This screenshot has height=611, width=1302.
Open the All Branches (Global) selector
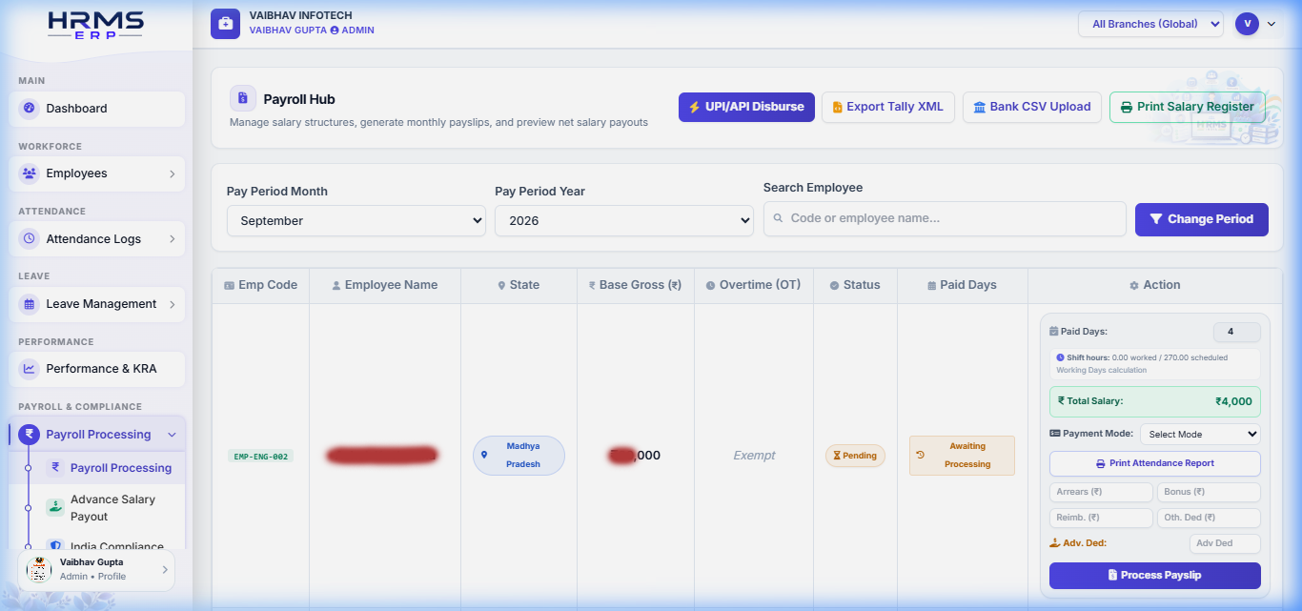coord(1150,24)
